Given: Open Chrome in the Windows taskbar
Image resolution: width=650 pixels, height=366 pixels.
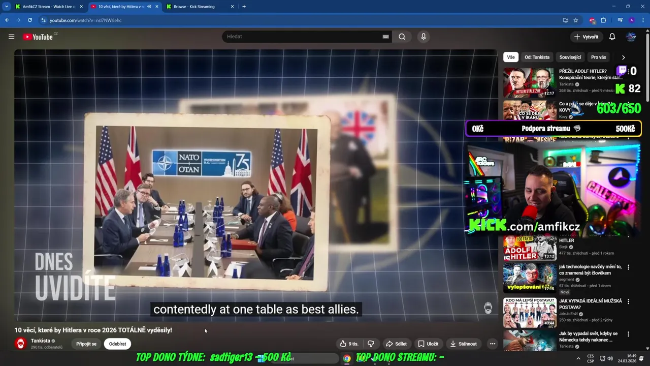Looking at the screenshot, I should tap(346, 358).
